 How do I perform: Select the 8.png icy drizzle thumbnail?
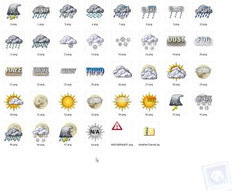[x=149, y=11]
